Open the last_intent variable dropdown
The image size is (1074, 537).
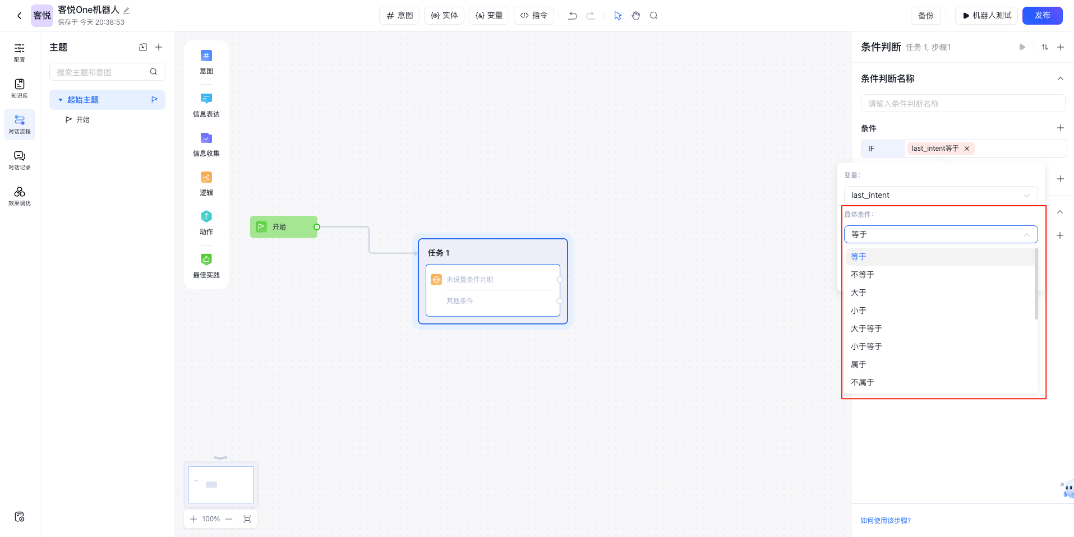click(x=940, y=195)
